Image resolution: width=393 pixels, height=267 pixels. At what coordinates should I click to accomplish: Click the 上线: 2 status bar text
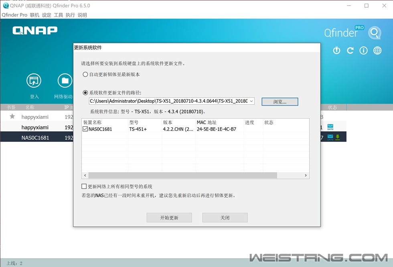pos(14,263)
